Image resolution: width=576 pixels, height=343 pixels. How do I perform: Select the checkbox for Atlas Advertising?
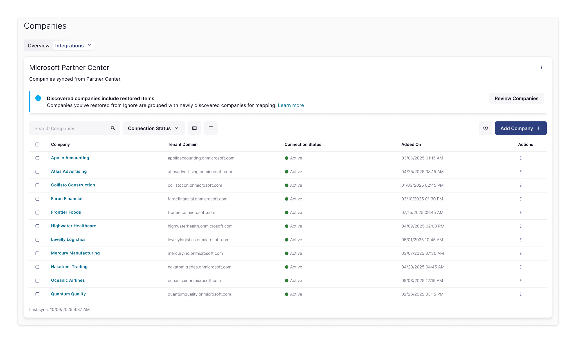pos(37,172)
